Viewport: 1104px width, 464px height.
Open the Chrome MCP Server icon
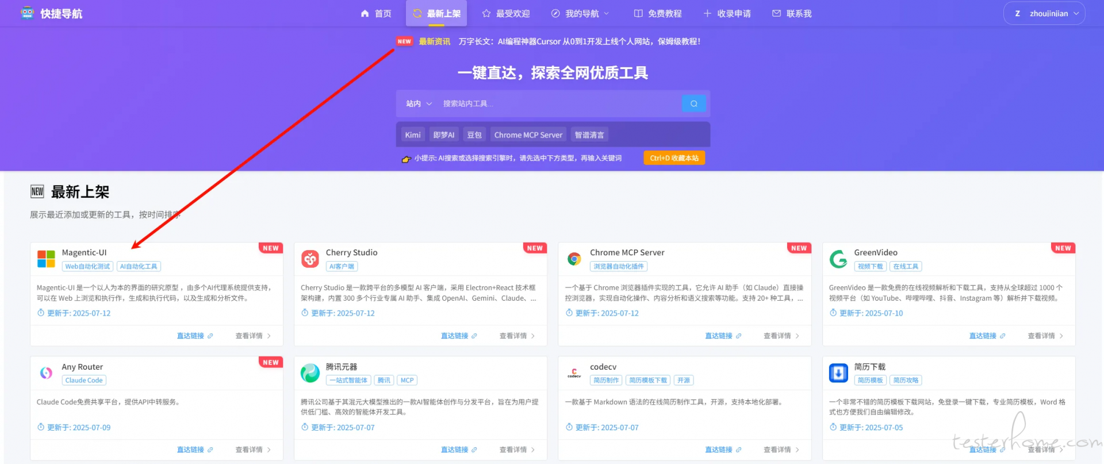[574, 259]
